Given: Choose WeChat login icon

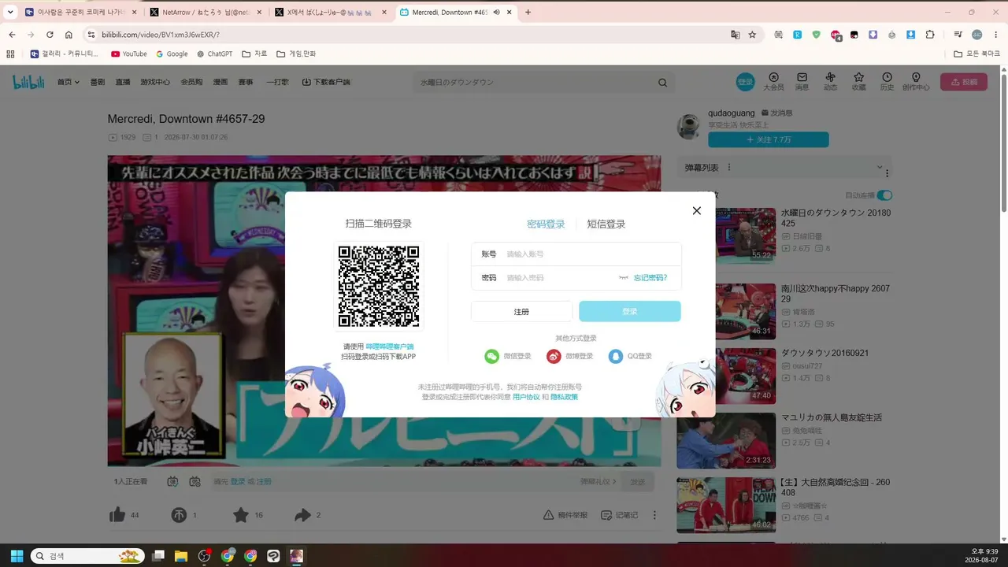Looking at the screenshot, I should tap(492, 357).
